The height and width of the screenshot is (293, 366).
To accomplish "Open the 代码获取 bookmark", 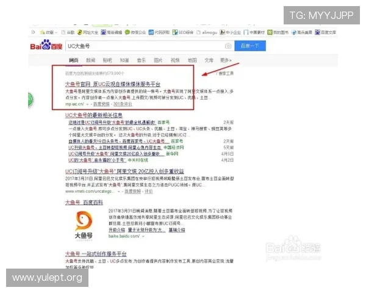I will (159, 32).
